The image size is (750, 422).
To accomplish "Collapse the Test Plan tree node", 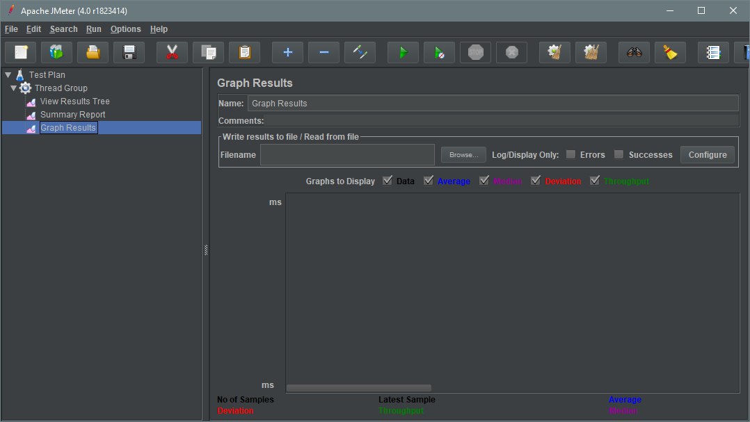I will coord(8,74).
